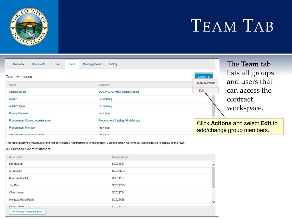The image size is (292, 219).
Task: Click the ADOP group link
Action: pos(13,99)
